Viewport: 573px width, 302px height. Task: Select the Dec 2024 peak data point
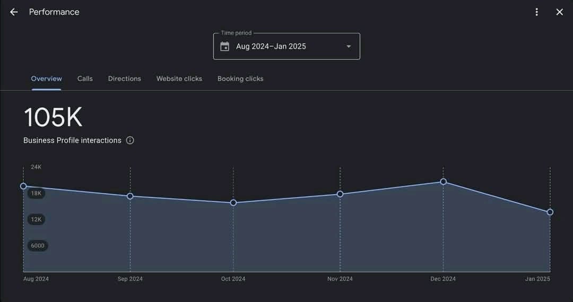pyautogui.click(x=444, y=182)
